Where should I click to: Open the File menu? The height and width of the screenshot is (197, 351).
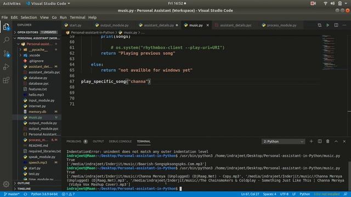[4, 18]
